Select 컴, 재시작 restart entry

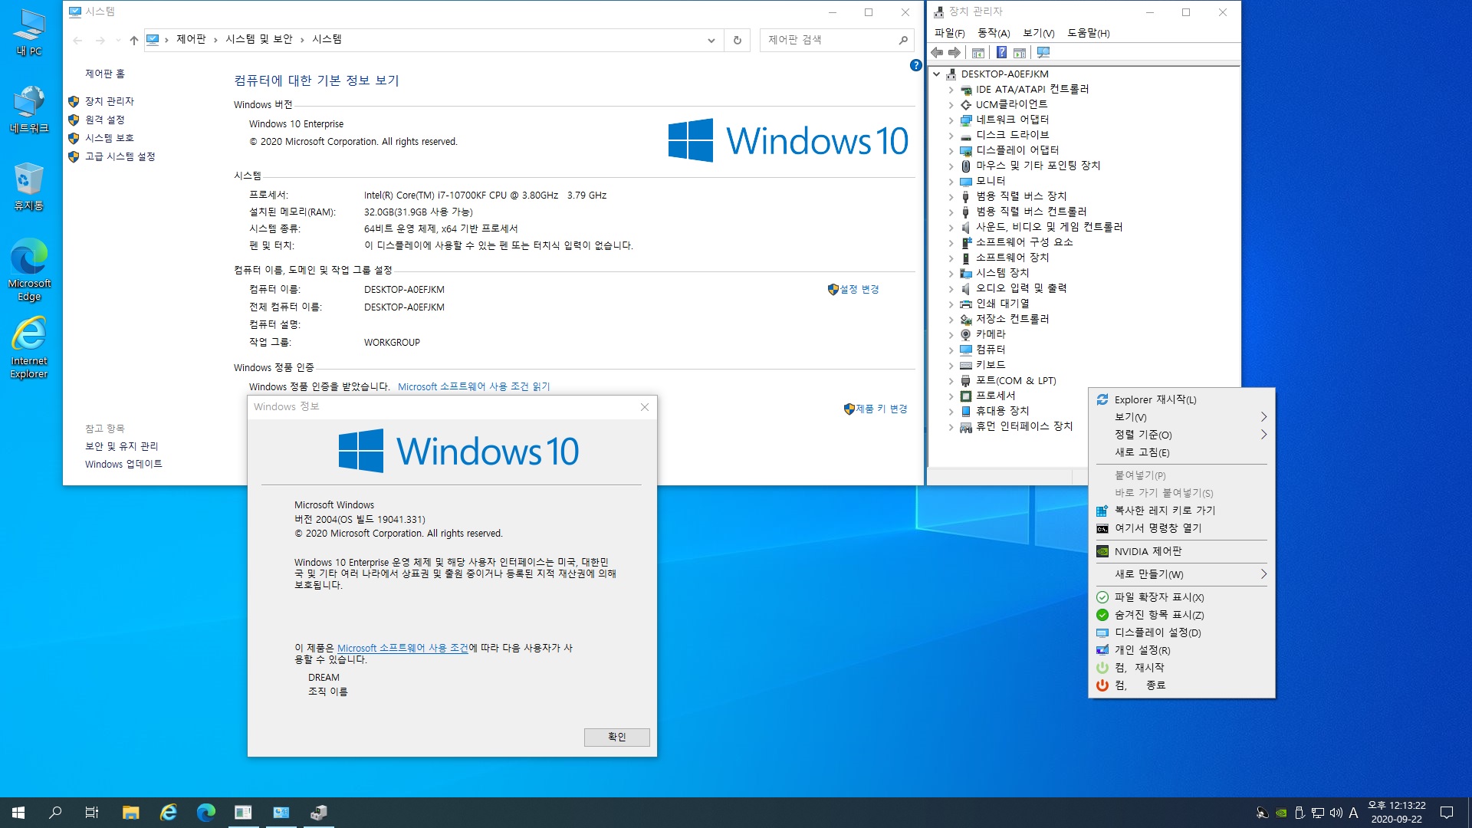pos(1181,668)
